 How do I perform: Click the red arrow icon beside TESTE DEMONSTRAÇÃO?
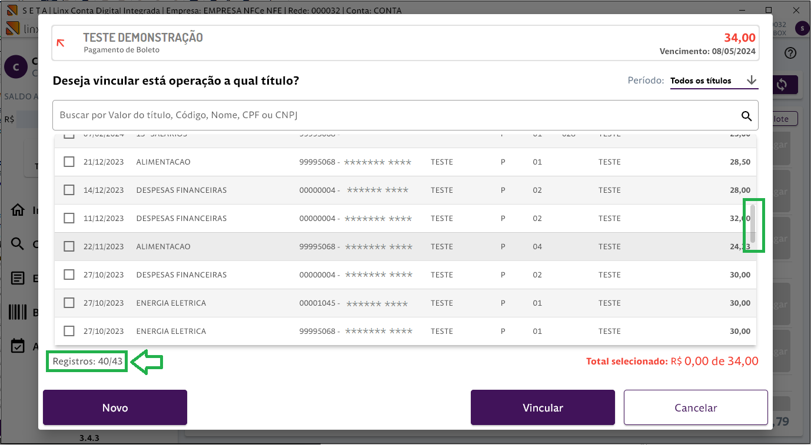61,43
